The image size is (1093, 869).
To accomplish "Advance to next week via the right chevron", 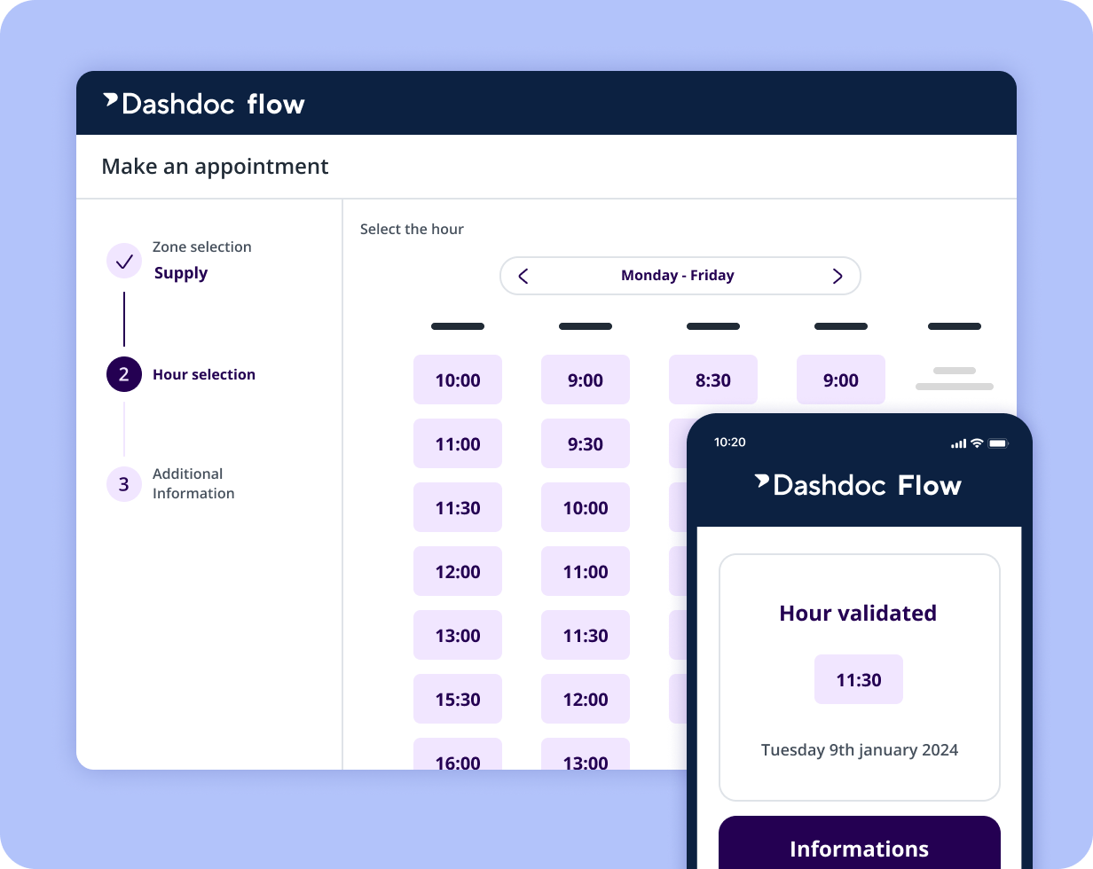I will [837, 276].
